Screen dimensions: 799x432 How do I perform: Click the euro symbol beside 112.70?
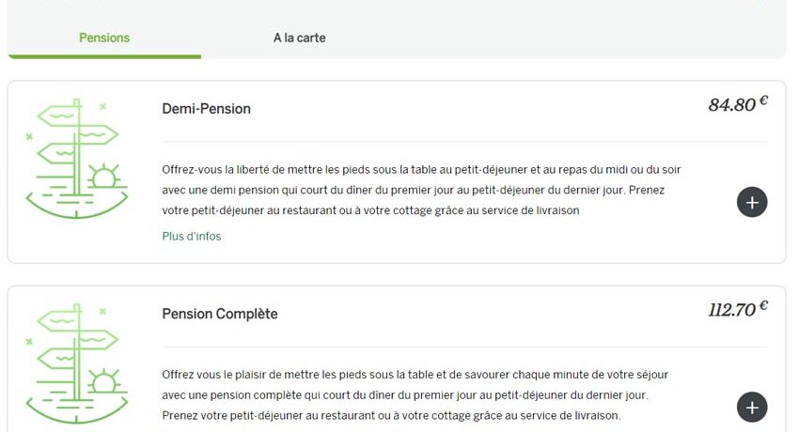pos(763,305)
